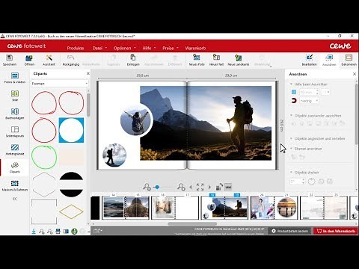Open the Stile sidebar section

click(15, 96)
